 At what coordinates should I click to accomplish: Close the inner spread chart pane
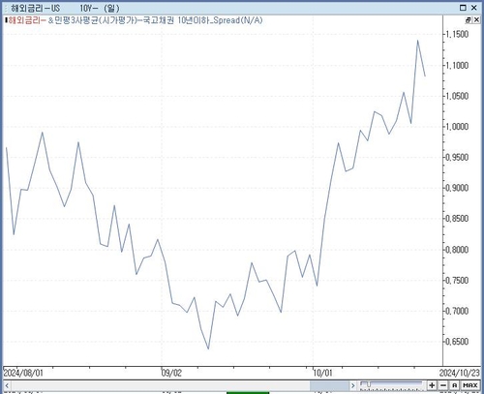pos(476,20)
